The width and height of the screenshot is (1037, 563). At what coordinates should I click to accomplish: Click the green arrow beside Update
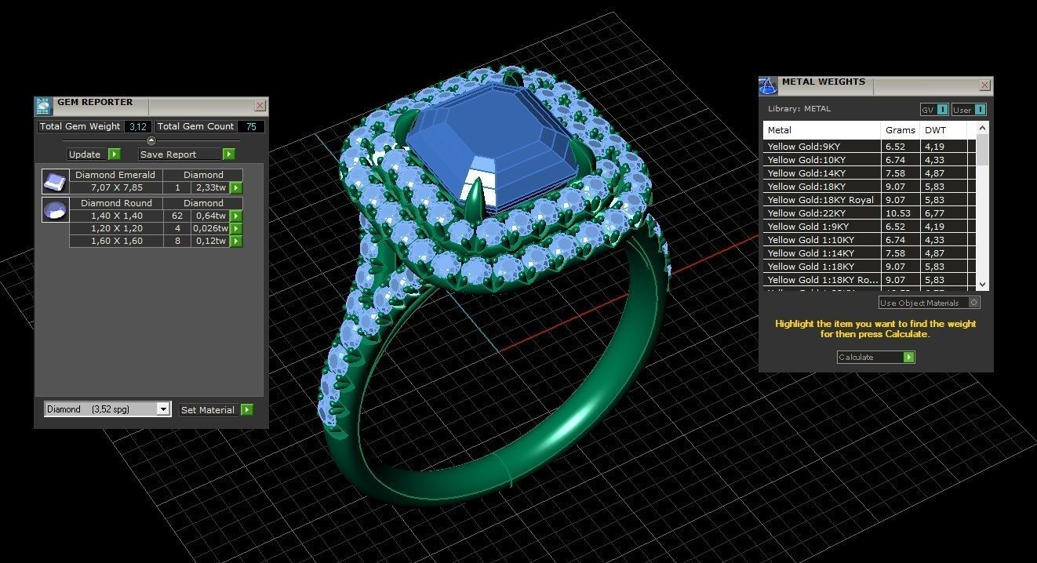click(115, 154)
